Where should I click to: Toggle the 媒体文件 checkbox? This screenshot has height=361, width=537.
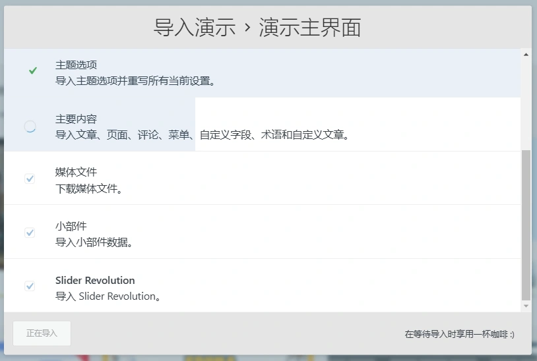point(30,179)
